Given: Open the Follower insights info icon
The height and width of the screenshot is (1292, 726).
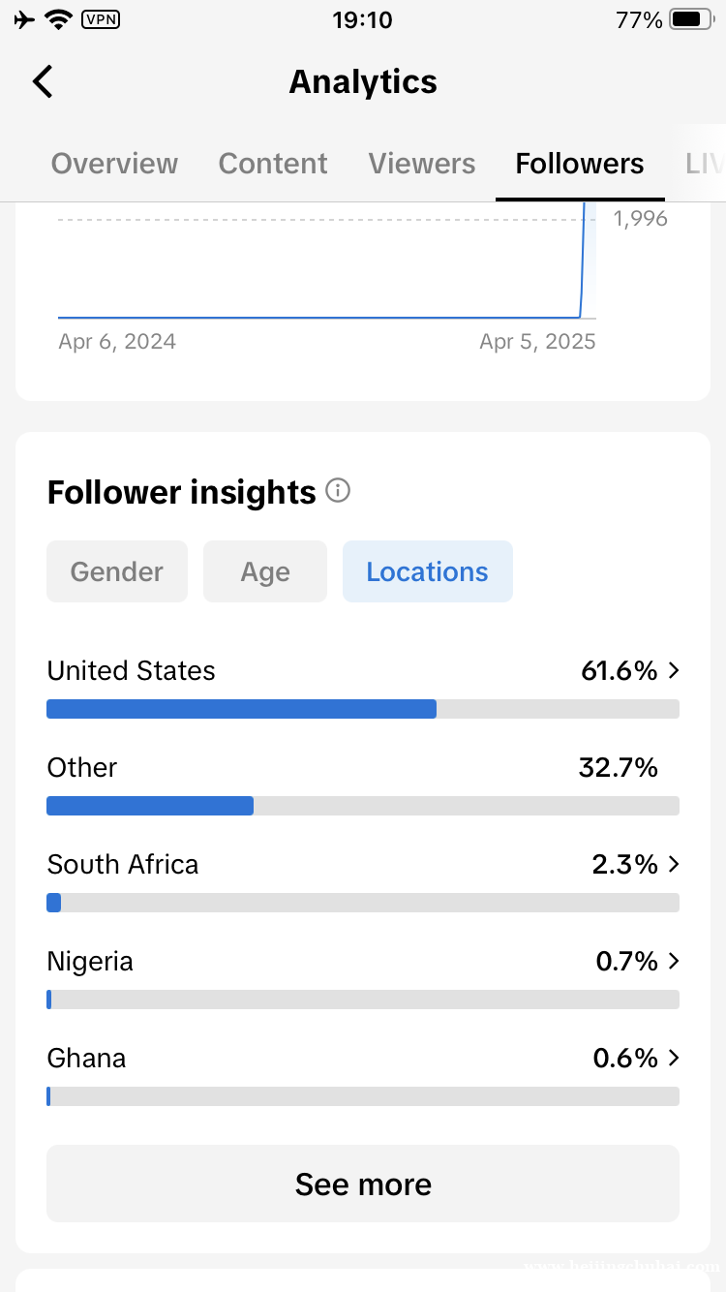Looking at the screenshot, I should click(x=338, y=491).
